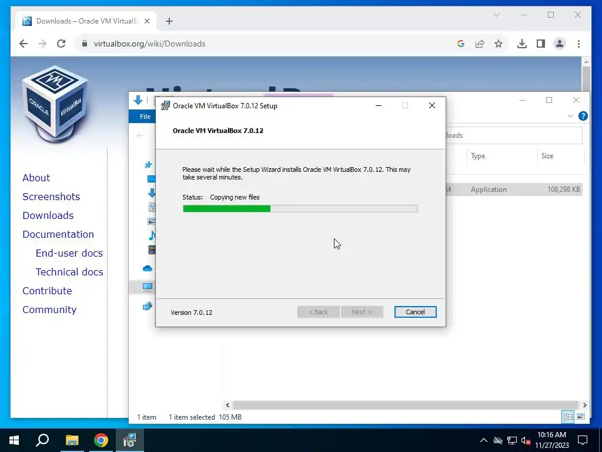Screen dimensions: 602x452
Task: Click the scroll right arrow in File Explorer
Action: [584, 405]
